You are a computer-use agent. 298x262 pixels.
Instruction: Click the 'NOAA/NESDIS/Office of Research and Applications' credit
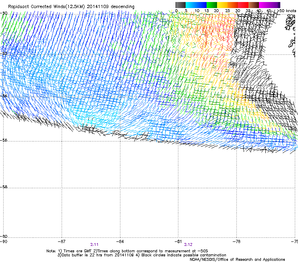tap(237, 260)
